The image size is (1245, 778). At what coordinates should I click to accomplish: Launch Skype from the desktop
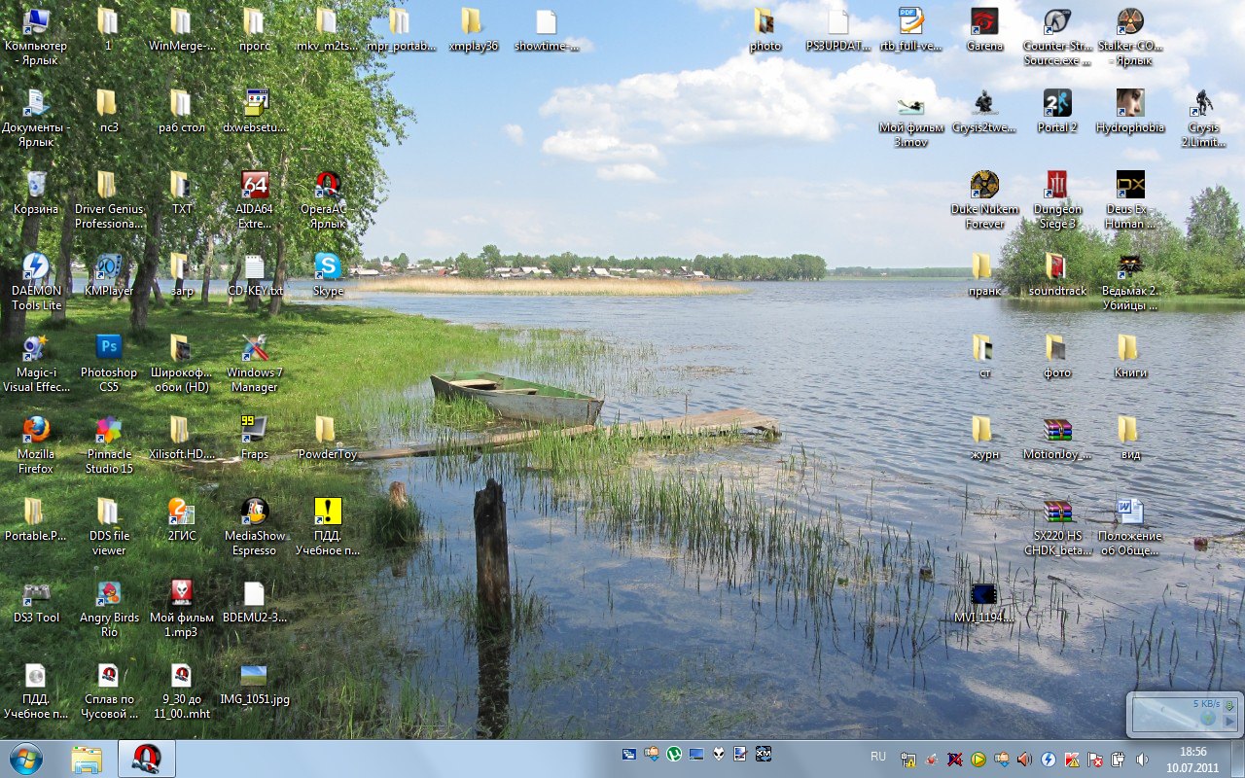pyautogui.click(x=328, y=274)
